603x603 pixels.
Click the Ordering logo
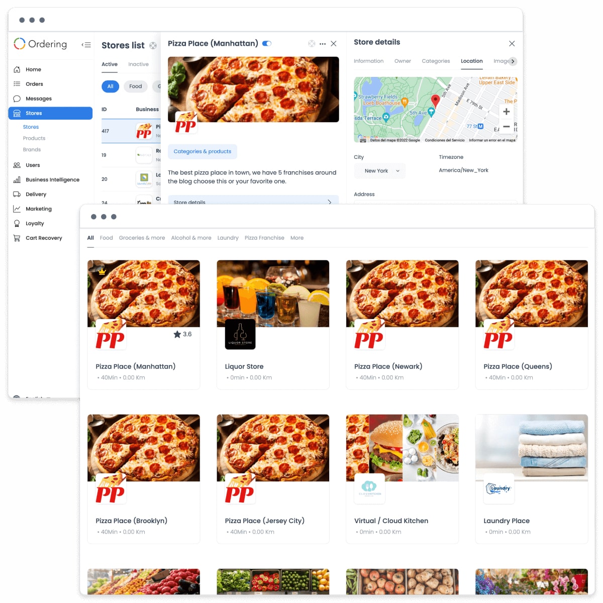coord(40,44)
